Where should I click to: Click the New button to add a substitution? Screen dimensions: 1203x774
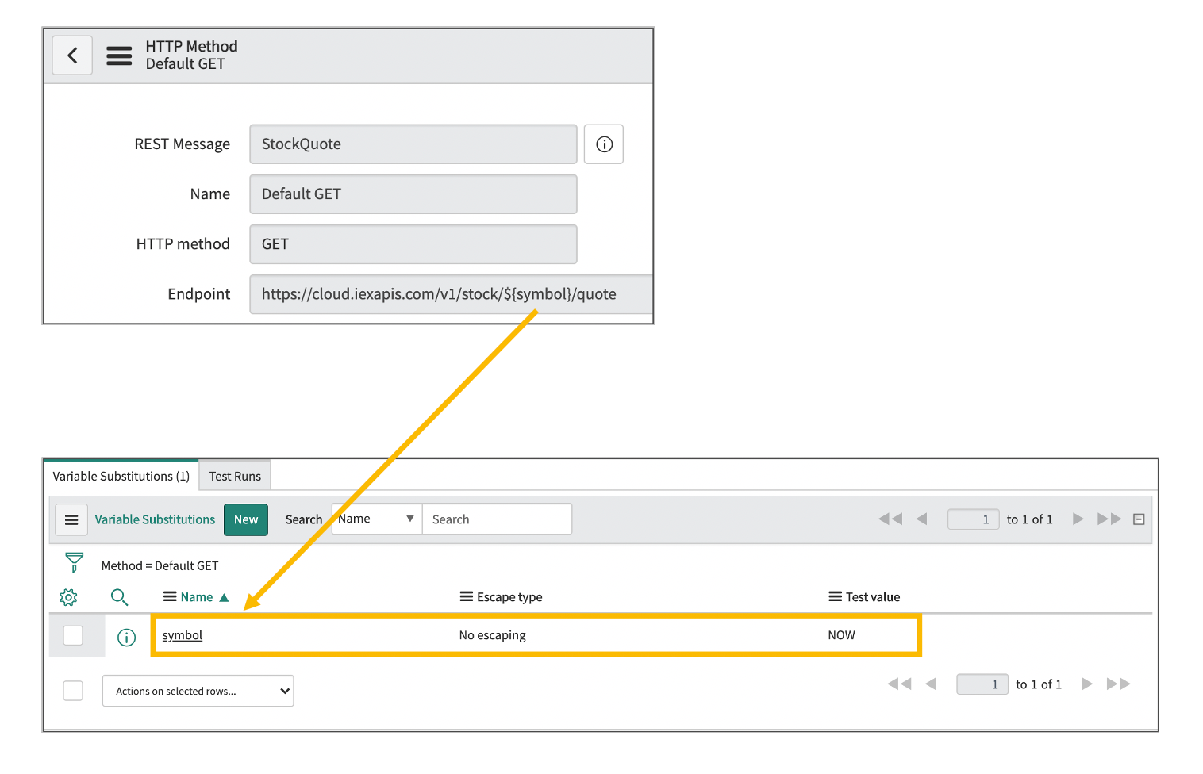[245, 519]
